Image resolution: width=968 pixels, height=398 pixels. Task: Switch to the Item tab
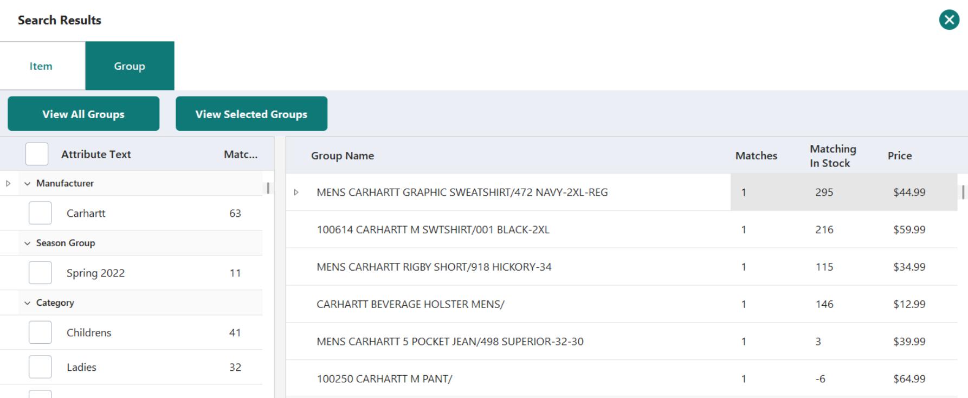click(41, 66)
